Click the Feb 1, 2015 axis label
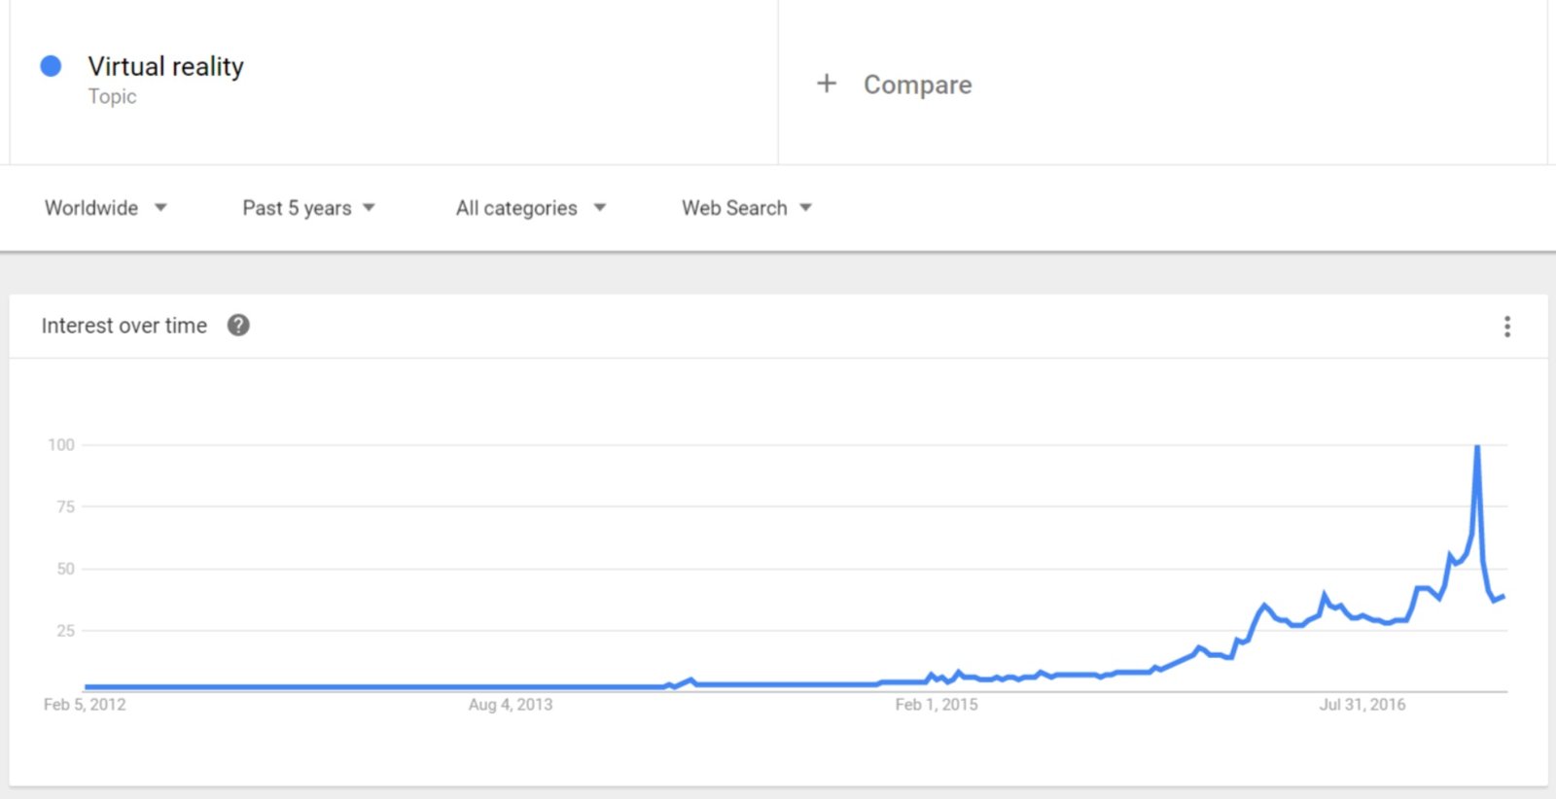The height and width of the screenshot is (799, 1556). click(937, 705)
